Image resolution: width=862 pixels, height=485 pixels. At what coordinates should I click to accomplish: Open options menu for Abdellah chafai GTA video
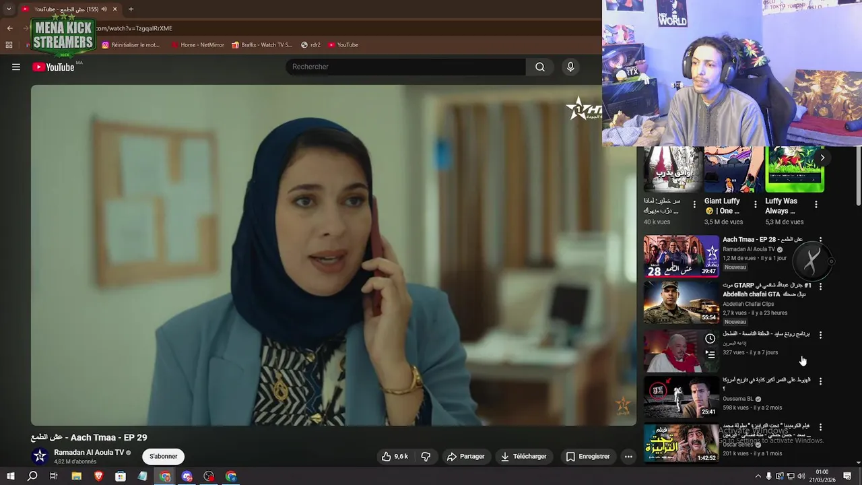point(820,286)
